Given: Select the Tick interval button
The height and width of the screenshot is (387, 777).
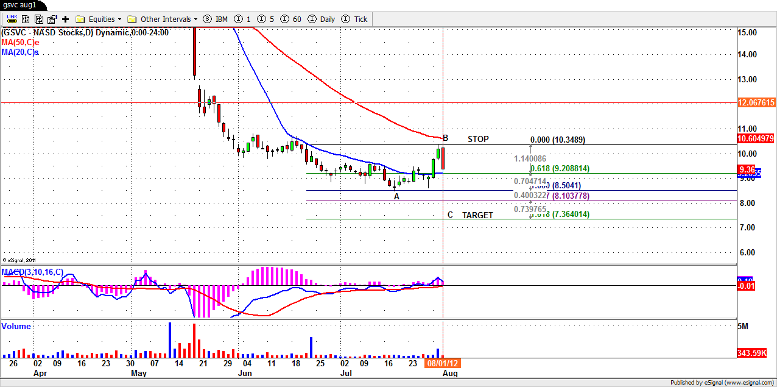Looking at the screenshot, I should [x=356, y=20].
